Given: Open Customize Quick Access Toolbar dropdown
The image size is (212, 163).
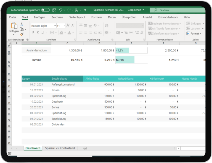Looking at the screenshot, I should click(x=85, y=10).
